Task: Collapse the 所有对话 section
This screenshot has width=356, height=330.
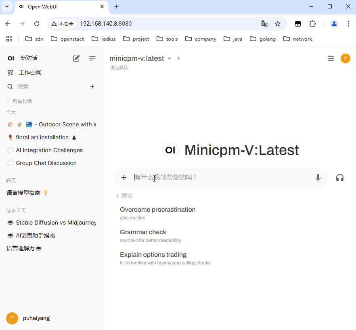Action: [x=19, y=101]
